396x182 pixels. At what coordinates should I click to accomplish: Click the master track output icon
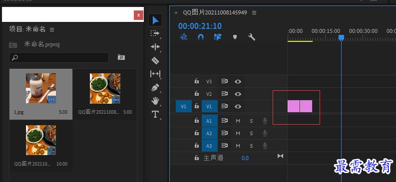(x=280, y=156)
